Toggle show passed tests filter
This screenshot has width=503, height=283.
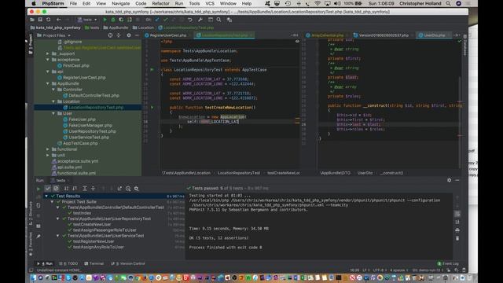(x=48, y=189)
